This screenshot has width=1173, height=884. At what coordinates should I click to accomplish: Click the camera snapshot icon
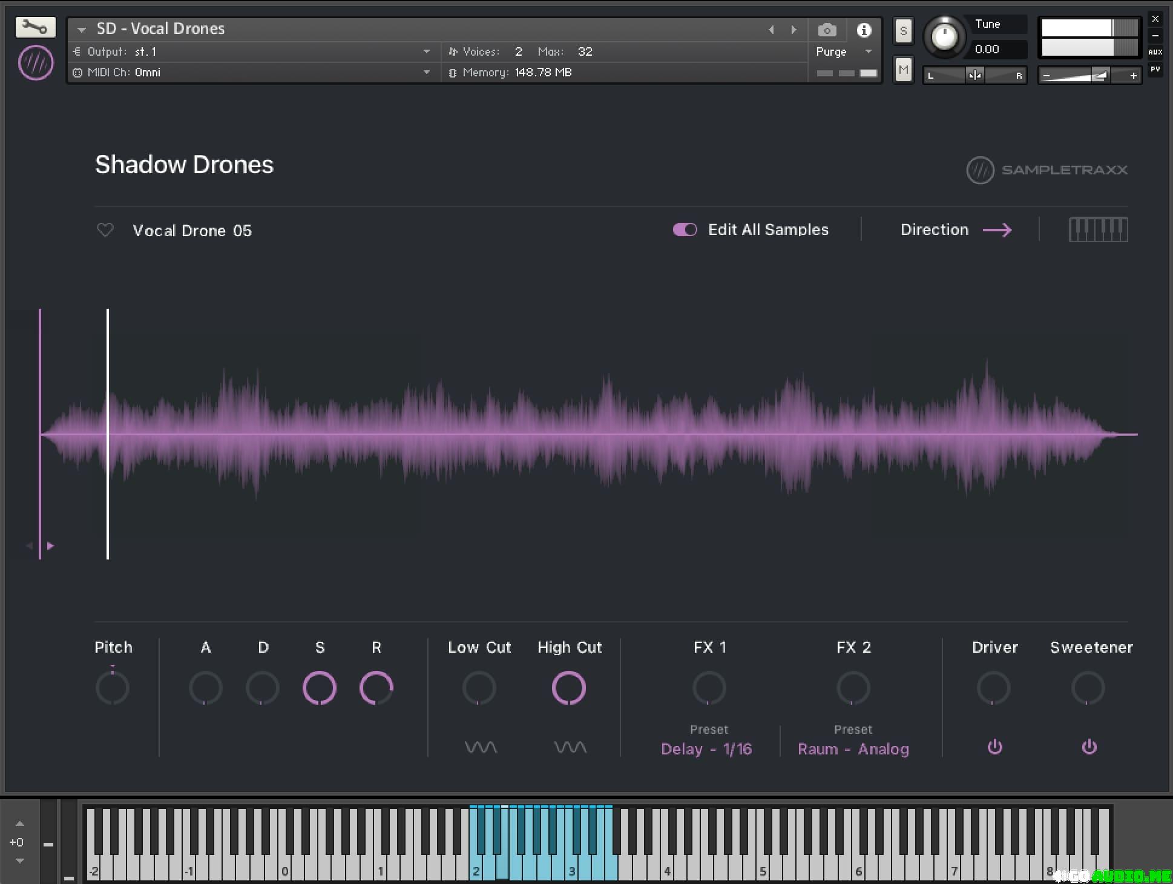pyautogui.click(x=827, y=30)
